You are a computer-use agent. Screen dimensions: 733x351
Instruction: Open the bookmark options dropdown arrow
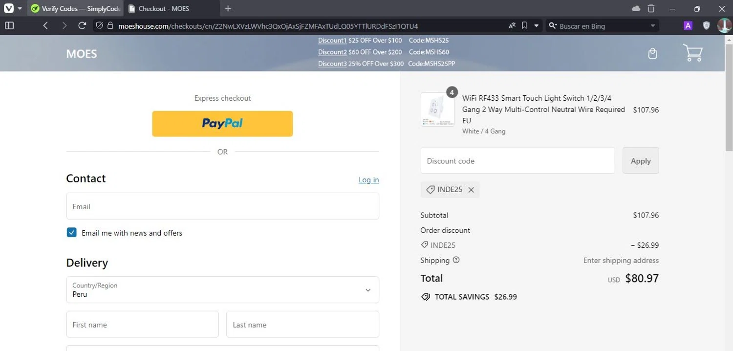tap(537, 26)
